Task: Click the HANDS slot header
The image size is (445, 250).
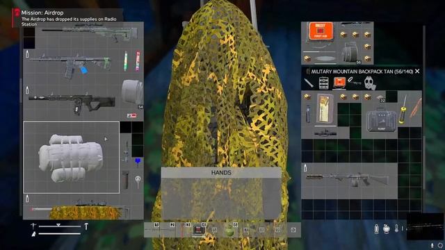Action: [221, 173]
